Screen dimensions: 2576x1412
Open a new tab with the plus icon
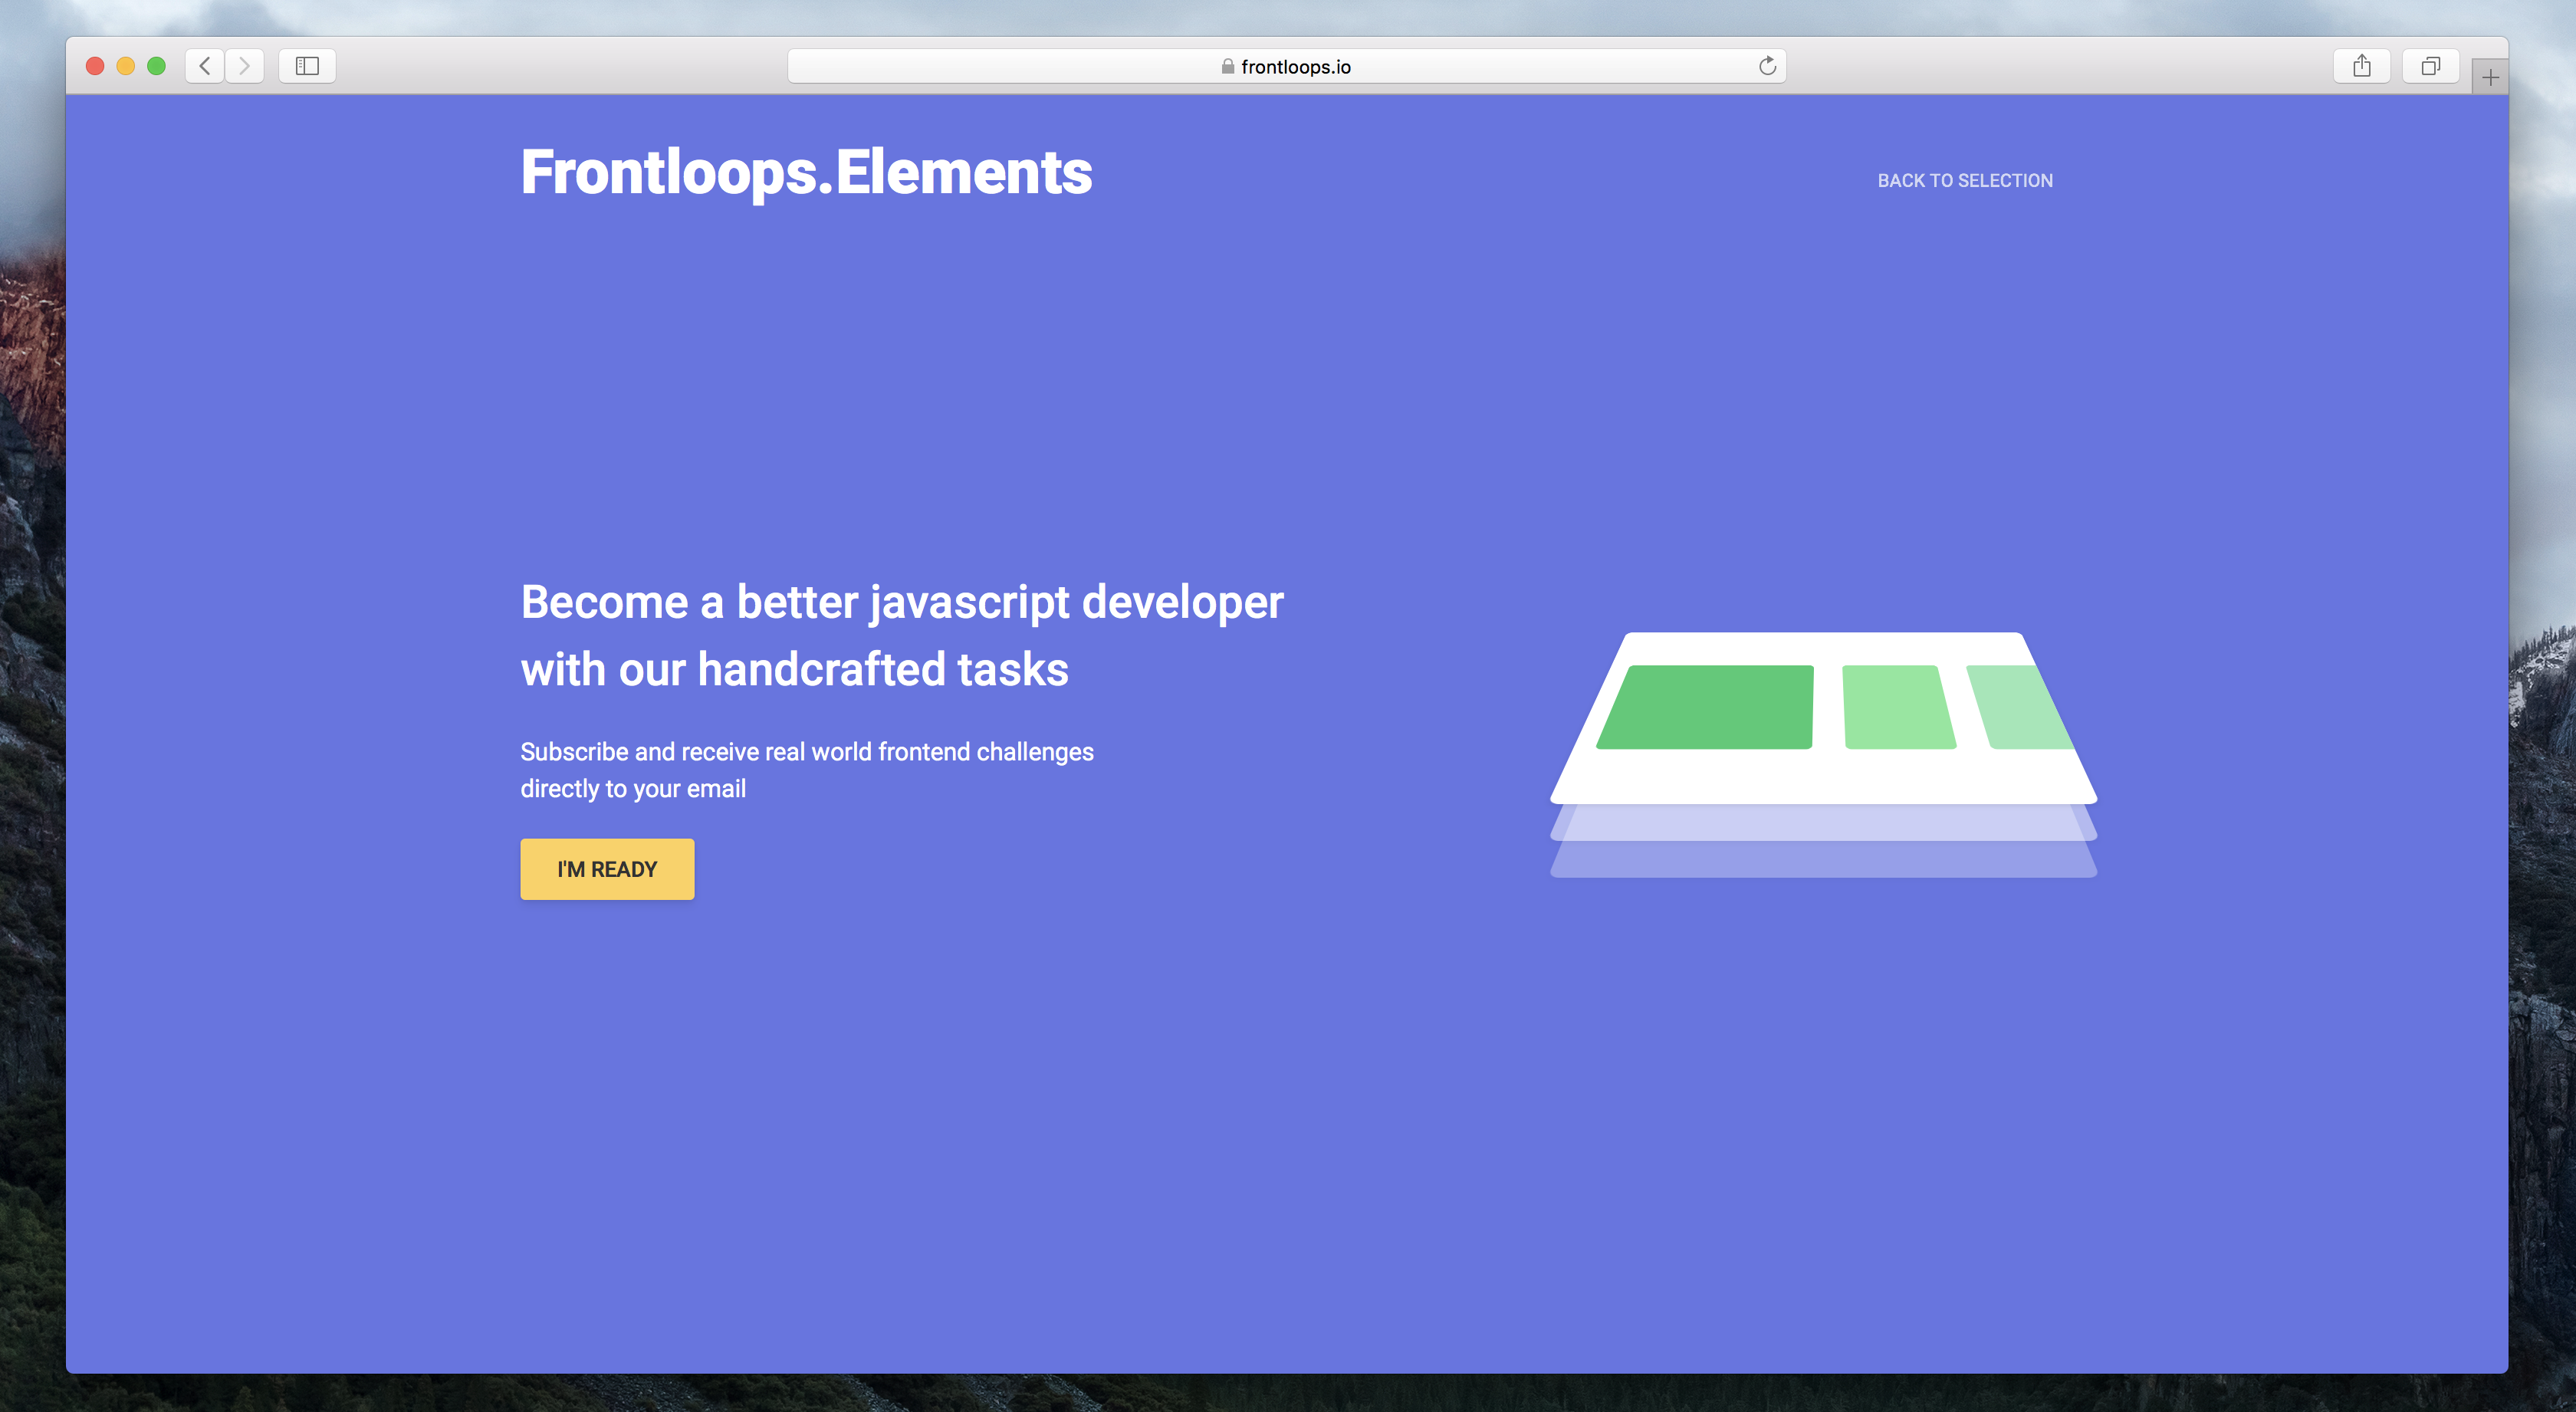(2490, 77)
